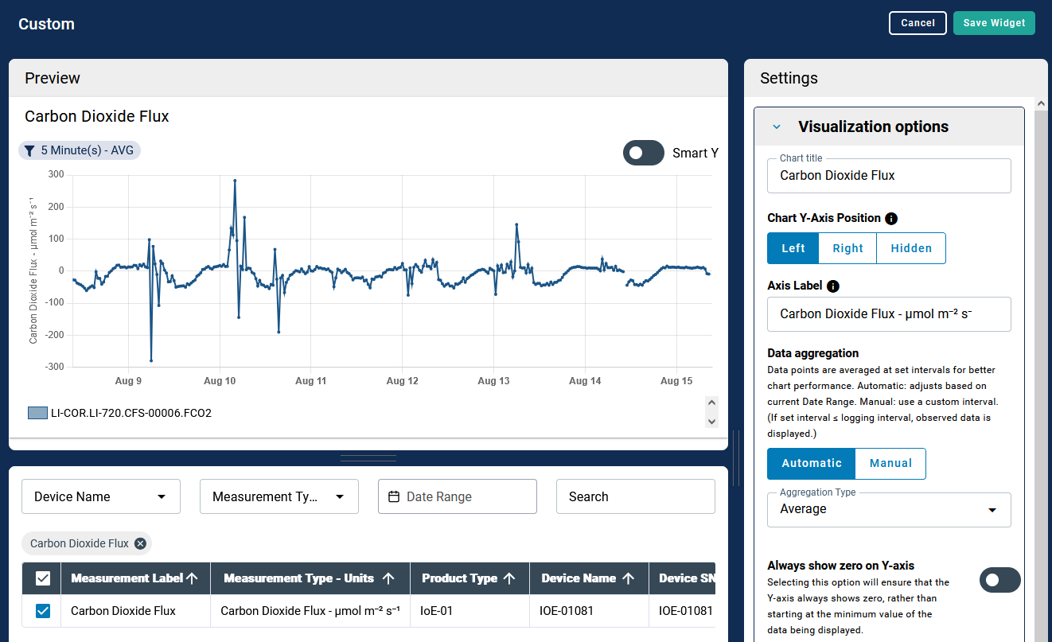Image resolution: width=1052 pixels, height=642 pixels.
Task: Click the calendar icon in Date Range
Action: click(x=393, y=496)
